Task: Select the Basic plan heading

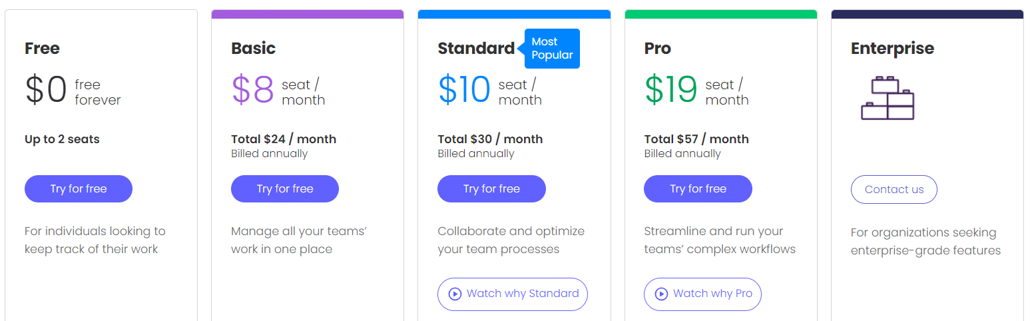Action: (x=253, y=49)
